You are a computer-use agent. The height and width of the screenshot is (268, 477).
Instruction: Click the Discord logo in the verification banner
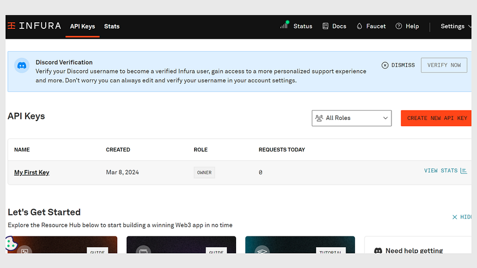22,65
